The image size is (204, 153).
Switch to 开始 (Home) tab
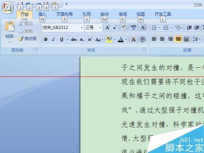click(x=24, y=14)
